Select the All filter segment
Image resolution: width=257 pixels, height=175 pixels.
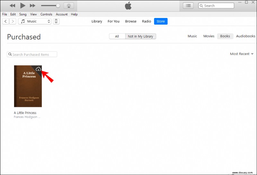(117, 36)
